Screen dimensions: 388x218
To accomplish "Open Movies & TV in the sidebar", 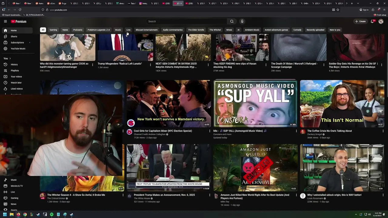I will pos(17,186).
